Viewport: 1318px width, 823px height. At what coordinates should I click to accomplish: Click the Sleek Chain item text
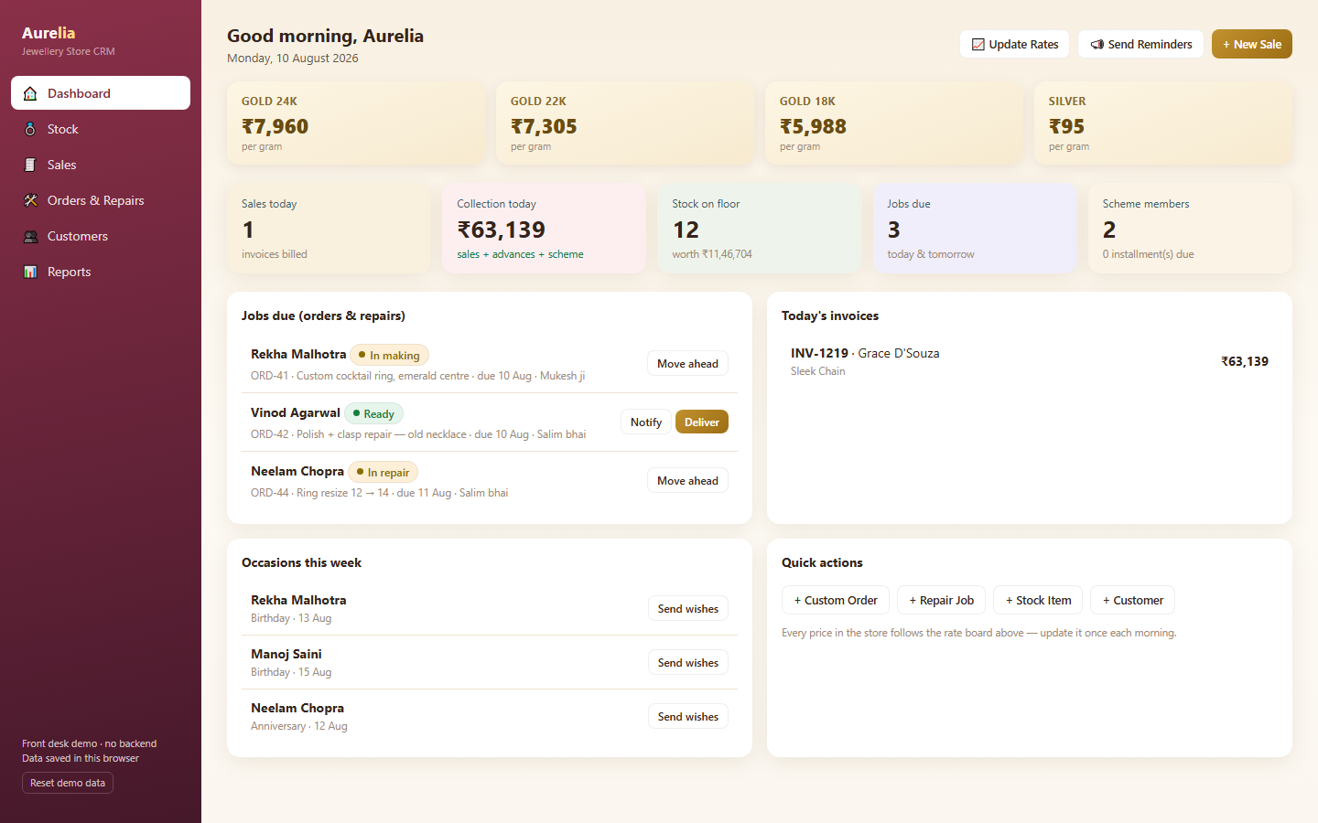(818, 371)
